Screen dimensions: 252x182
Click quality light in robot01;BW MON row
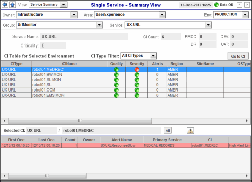point(116,75)
